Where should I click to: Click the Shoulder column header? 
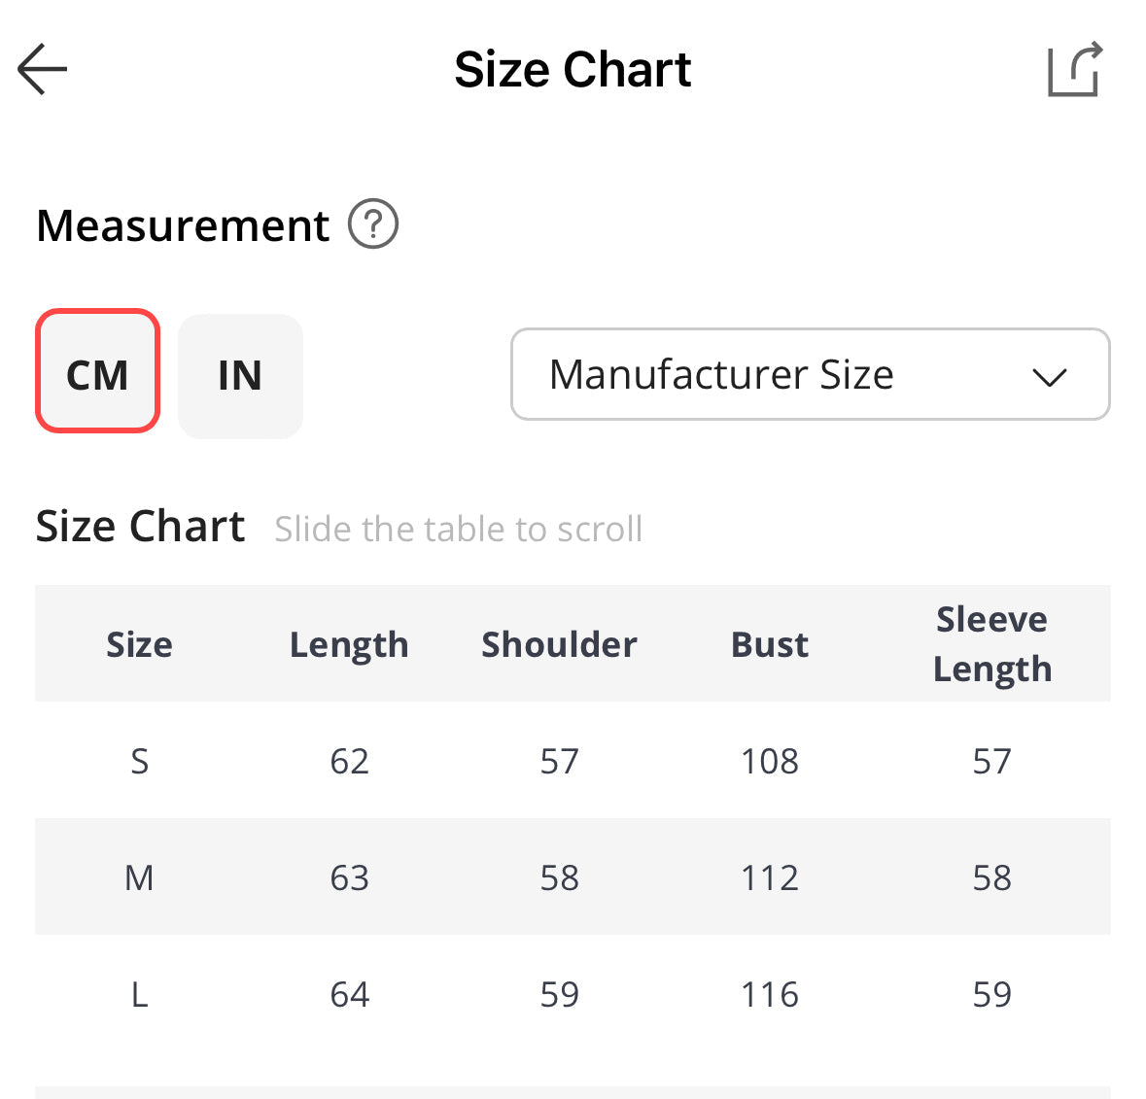(x=559, y=644)
